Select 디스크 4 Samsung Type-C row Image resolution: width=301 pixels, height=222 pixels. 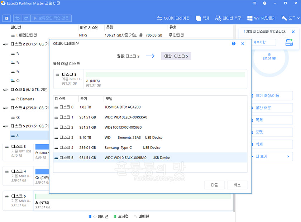coord(150,148)
